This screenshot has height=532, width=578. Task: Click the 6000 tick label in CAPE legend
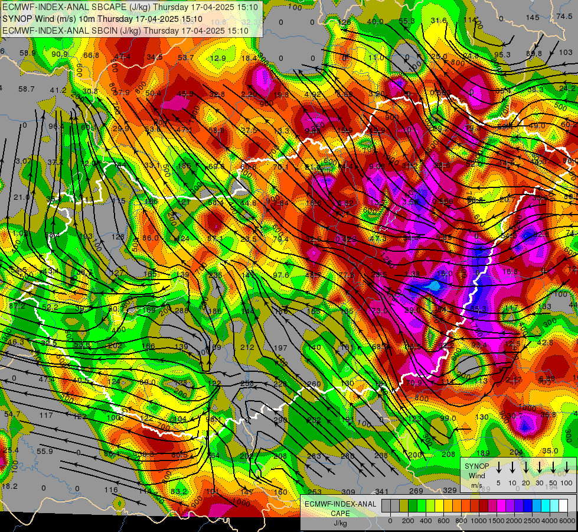coord(568,521)
